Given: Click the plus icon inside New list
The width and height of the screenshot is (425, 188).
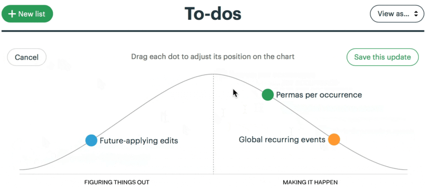Looking at the screenshot, I should [12, 14].
